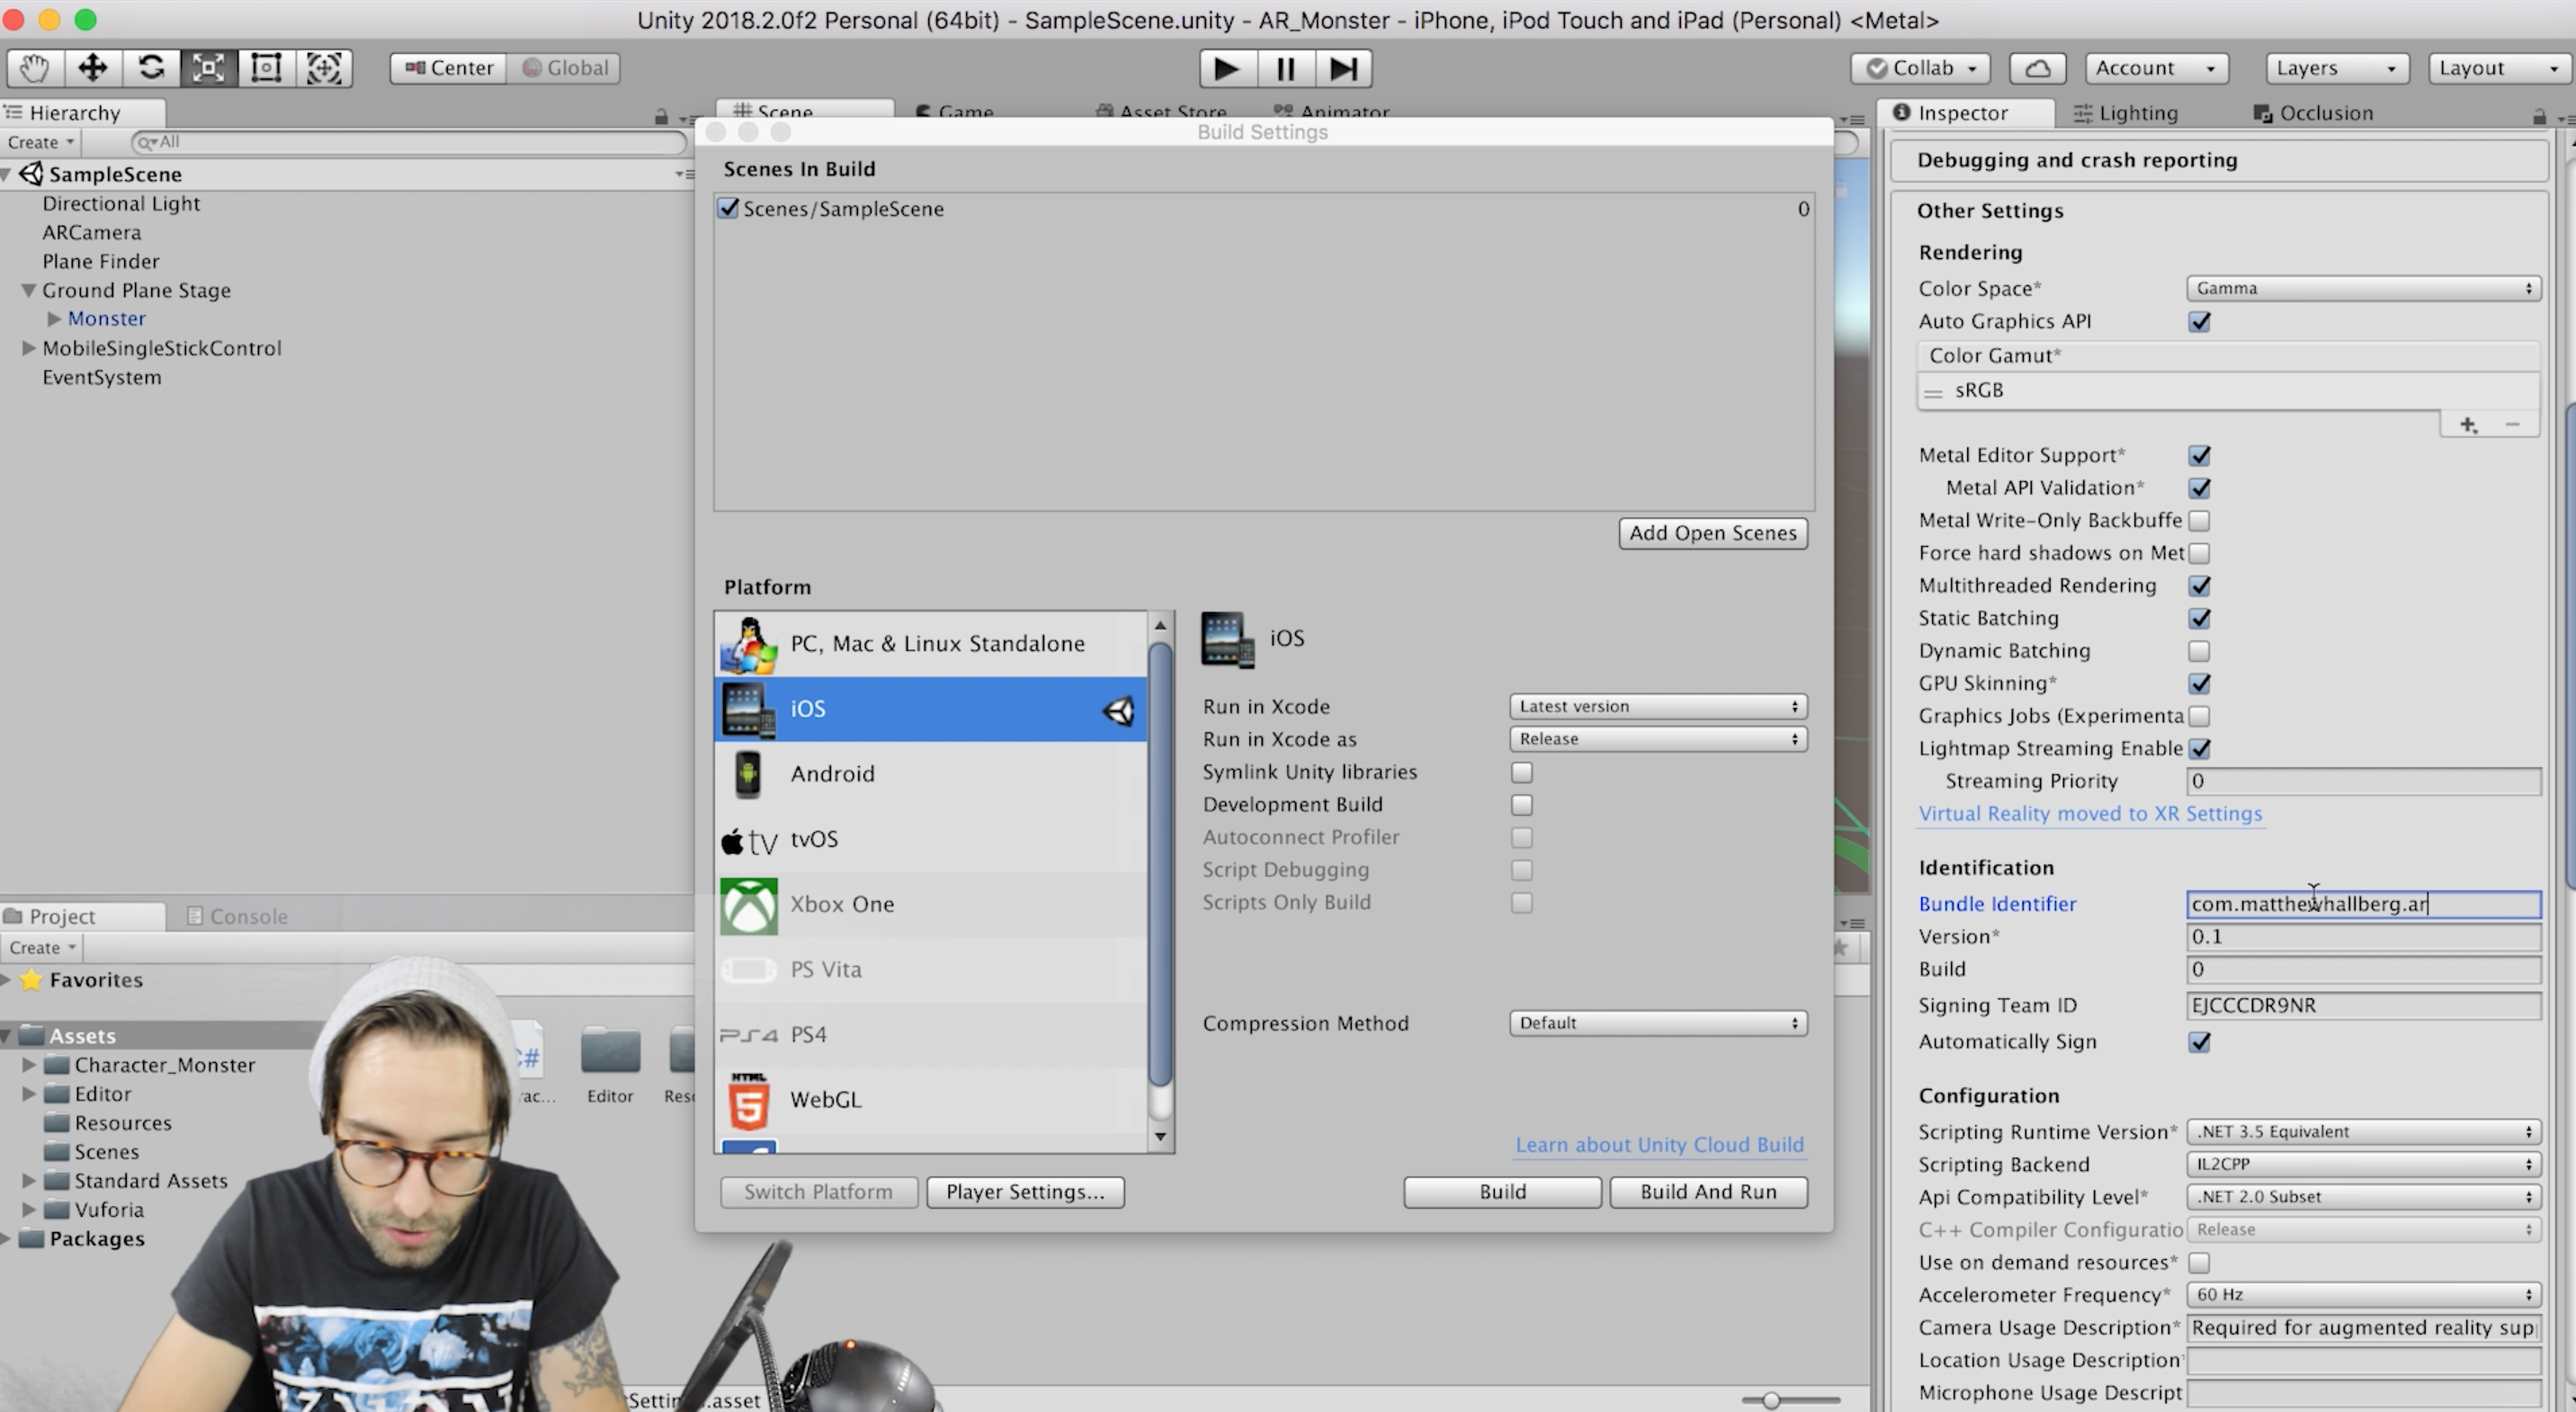Open Scripting Runtime Version dropdown
Viewport: 2576px width, 1412px height.
(x=2364, y=1132)
